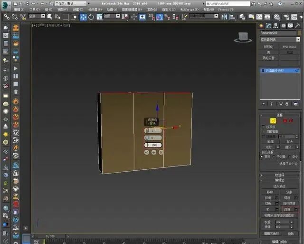This screenshot has height=244, width=304.
Task: Click the 连接 connect button
Action: pyautogui.click(x=287, y=210)
